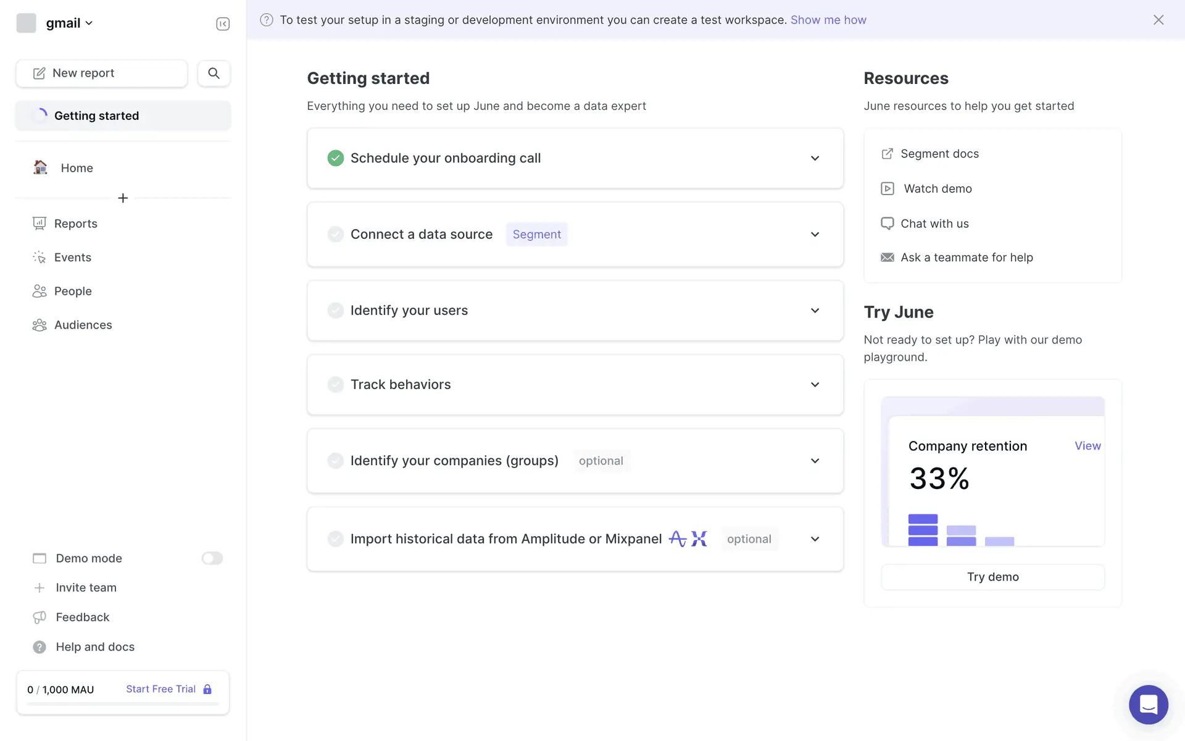Expand the Identify your users section
Image resolution: width=1185 pixels, height=741 pixels.
(x=815, y=311)
